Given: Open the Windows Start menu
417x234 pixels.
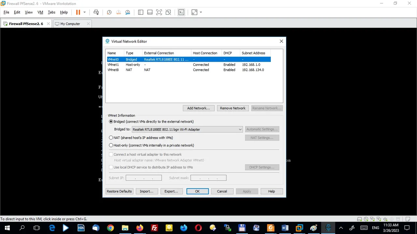Looking at the screenshot, I should pos(7,228).
